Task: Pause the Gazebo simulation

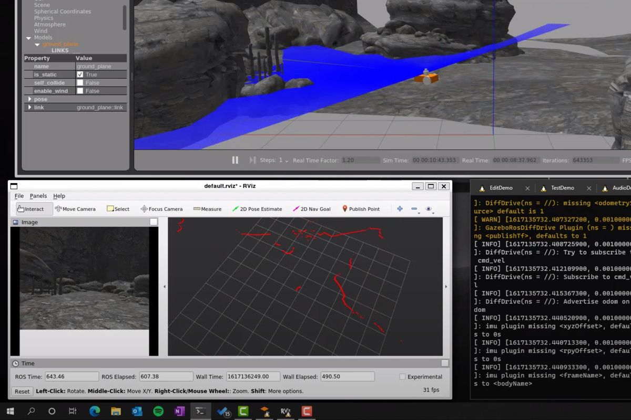Action: pyautogui.click(x=235, y=160)
